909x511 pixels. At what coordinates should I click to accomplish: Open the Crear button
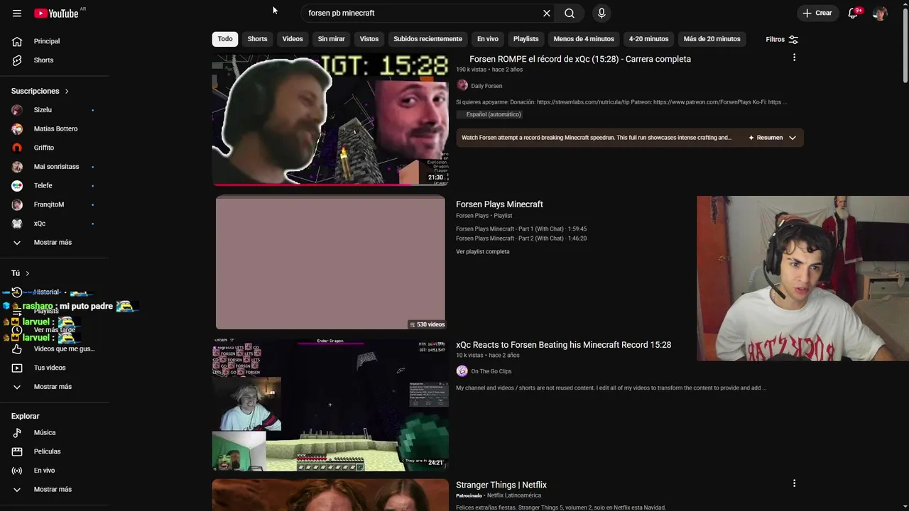point(817,13)
